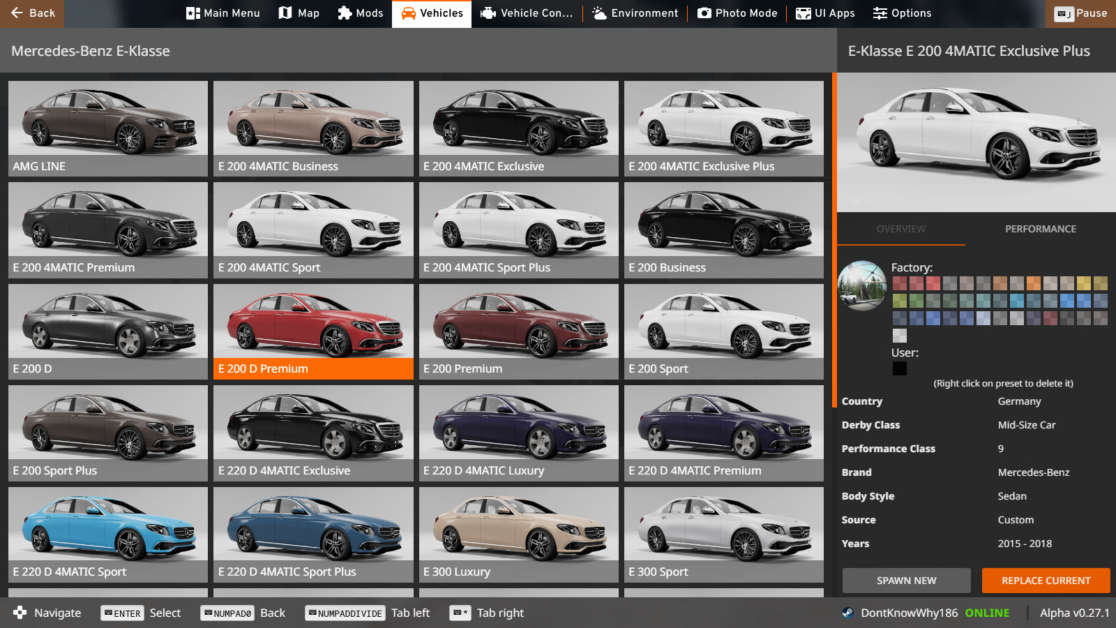Click the ENTER Select key hint
1116x628 pixels.
tap(141, 613)
